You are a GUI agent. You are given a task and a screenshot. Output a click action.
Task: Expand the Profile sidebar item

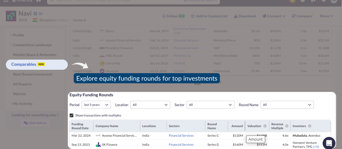[19, 35]
